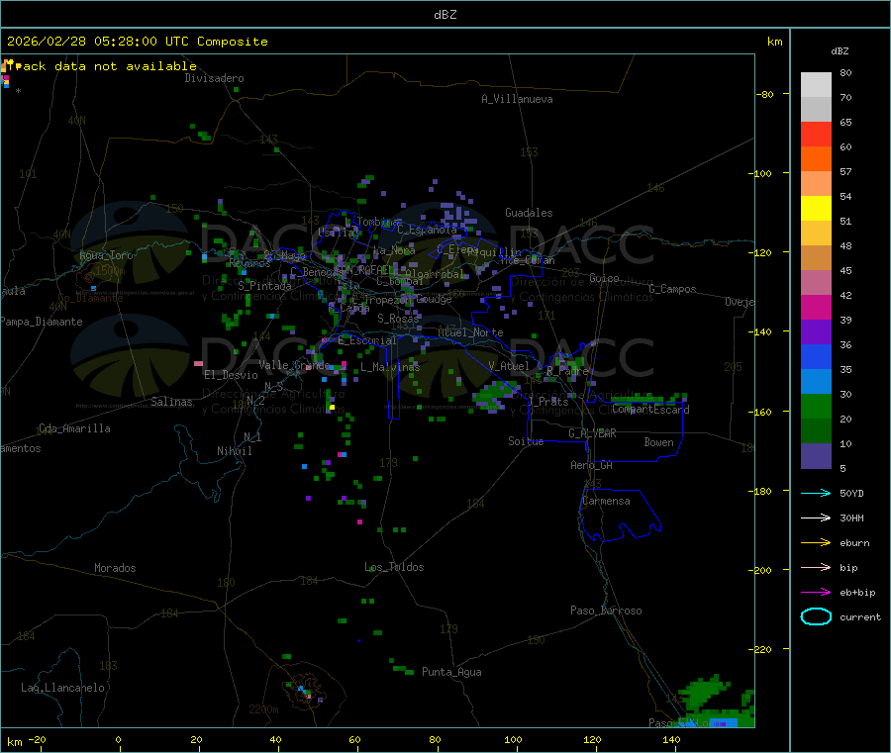Click the cyan 50YD arrow in legend
The width and height of the screenshot is (891, 753).
click(816, 493)
